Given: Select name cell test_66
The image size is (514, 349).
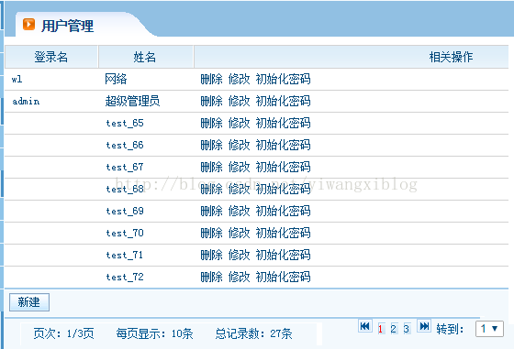Looking at the screenshot, I should point(125,145).
